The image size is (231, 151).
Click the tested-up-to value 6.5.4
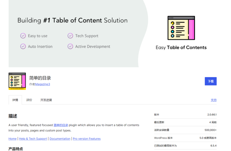[213, 146]
